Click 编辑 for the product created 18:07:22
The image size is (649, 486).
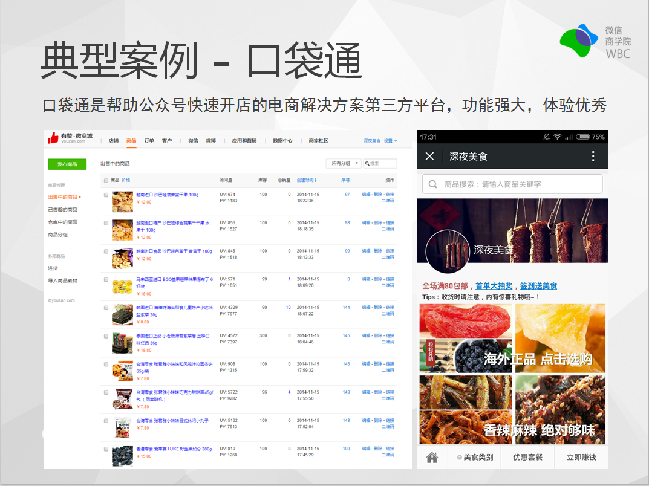click(x=366, y=307)
